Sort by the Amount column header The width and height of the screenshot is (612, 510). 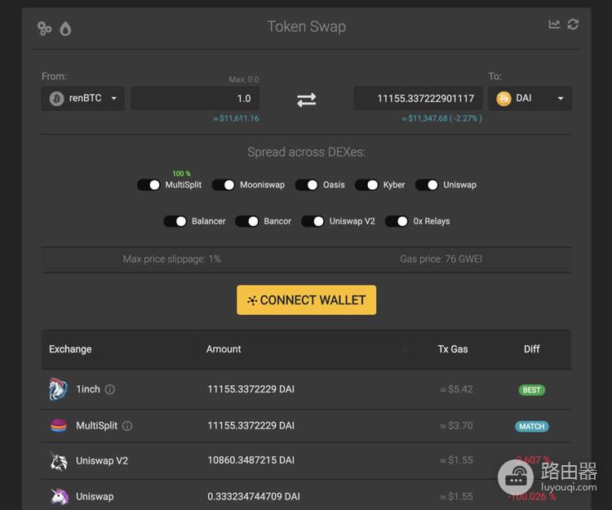(x=224, y=349)
